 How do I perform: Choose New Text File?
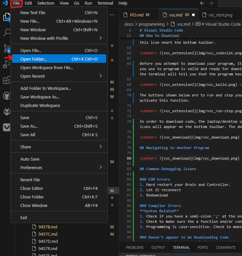click(x=59, y=13)
